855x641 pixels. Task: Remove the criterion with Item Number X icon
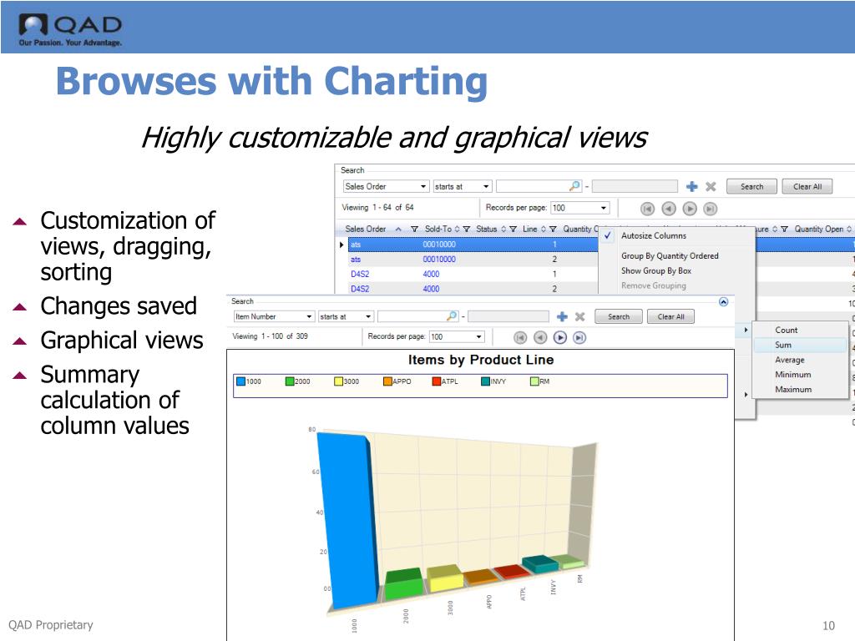point(579,316)
